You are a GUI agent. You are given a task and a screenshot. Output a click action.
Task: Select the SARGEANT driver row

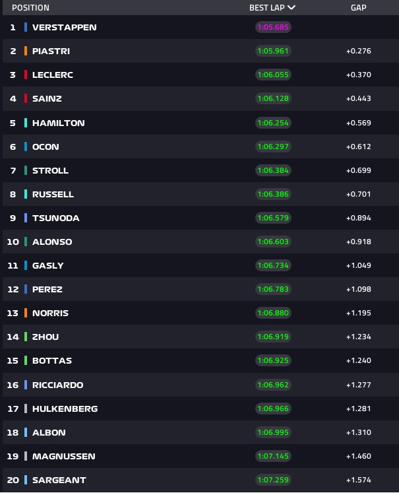point(200,480)
